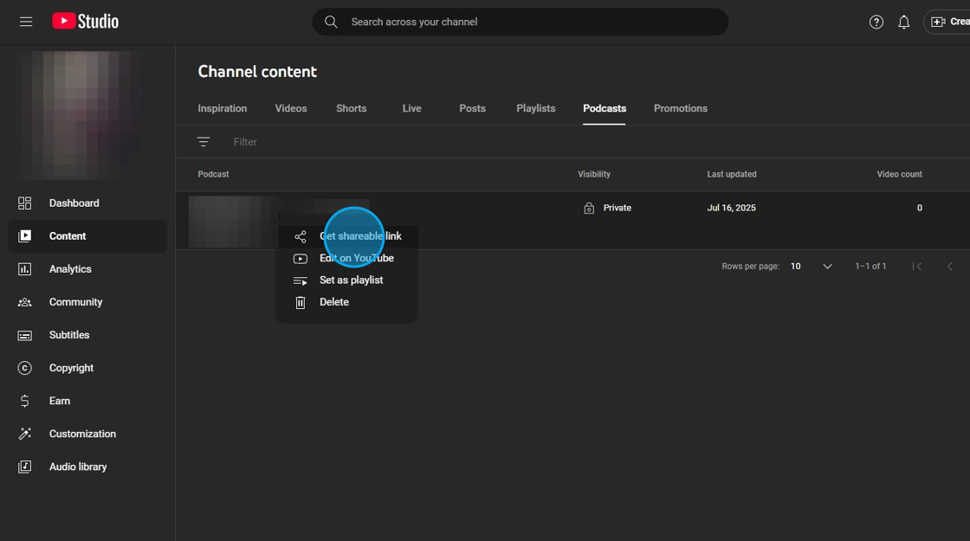970x541 pixels.
Task: Switch to the Live tab
Action: tap(411, 108)
